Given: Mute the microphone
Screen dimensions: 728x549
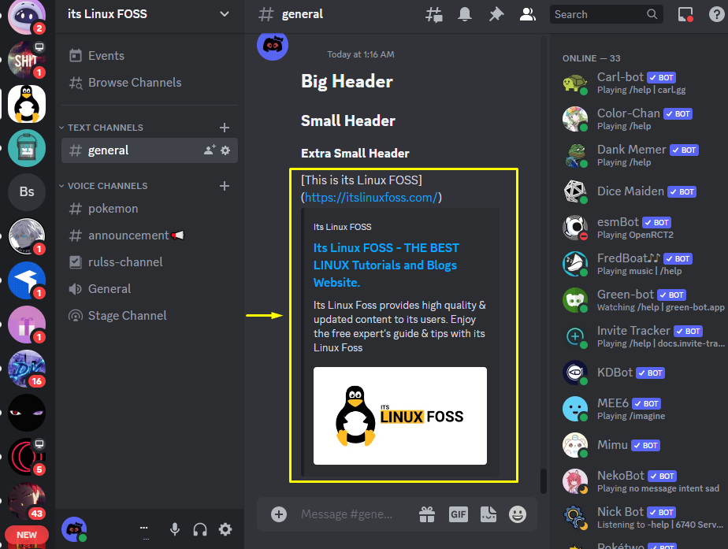Looking at the screenshot, I should pos(175,529).
